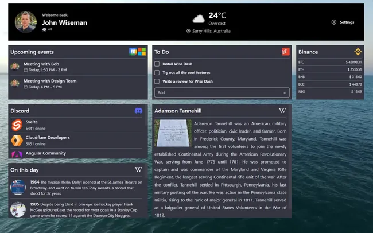Click the Wikipedia W icon in On this day

click(138, 169)
